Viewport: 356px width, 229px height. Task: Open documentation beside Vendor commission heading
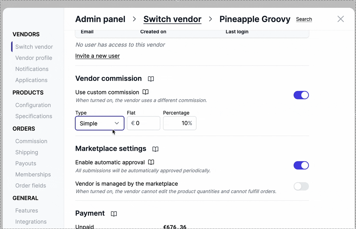pyautogui.click(x=151, y=78)
